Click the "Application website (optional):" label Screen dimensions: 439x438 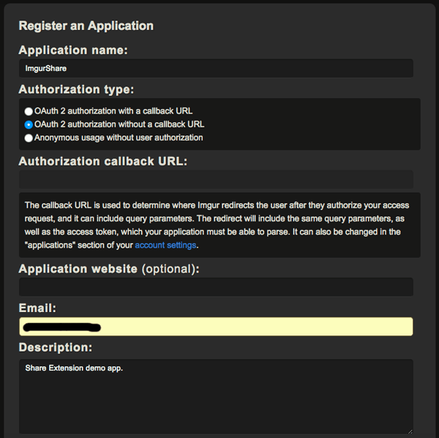(x=109, y=269)
